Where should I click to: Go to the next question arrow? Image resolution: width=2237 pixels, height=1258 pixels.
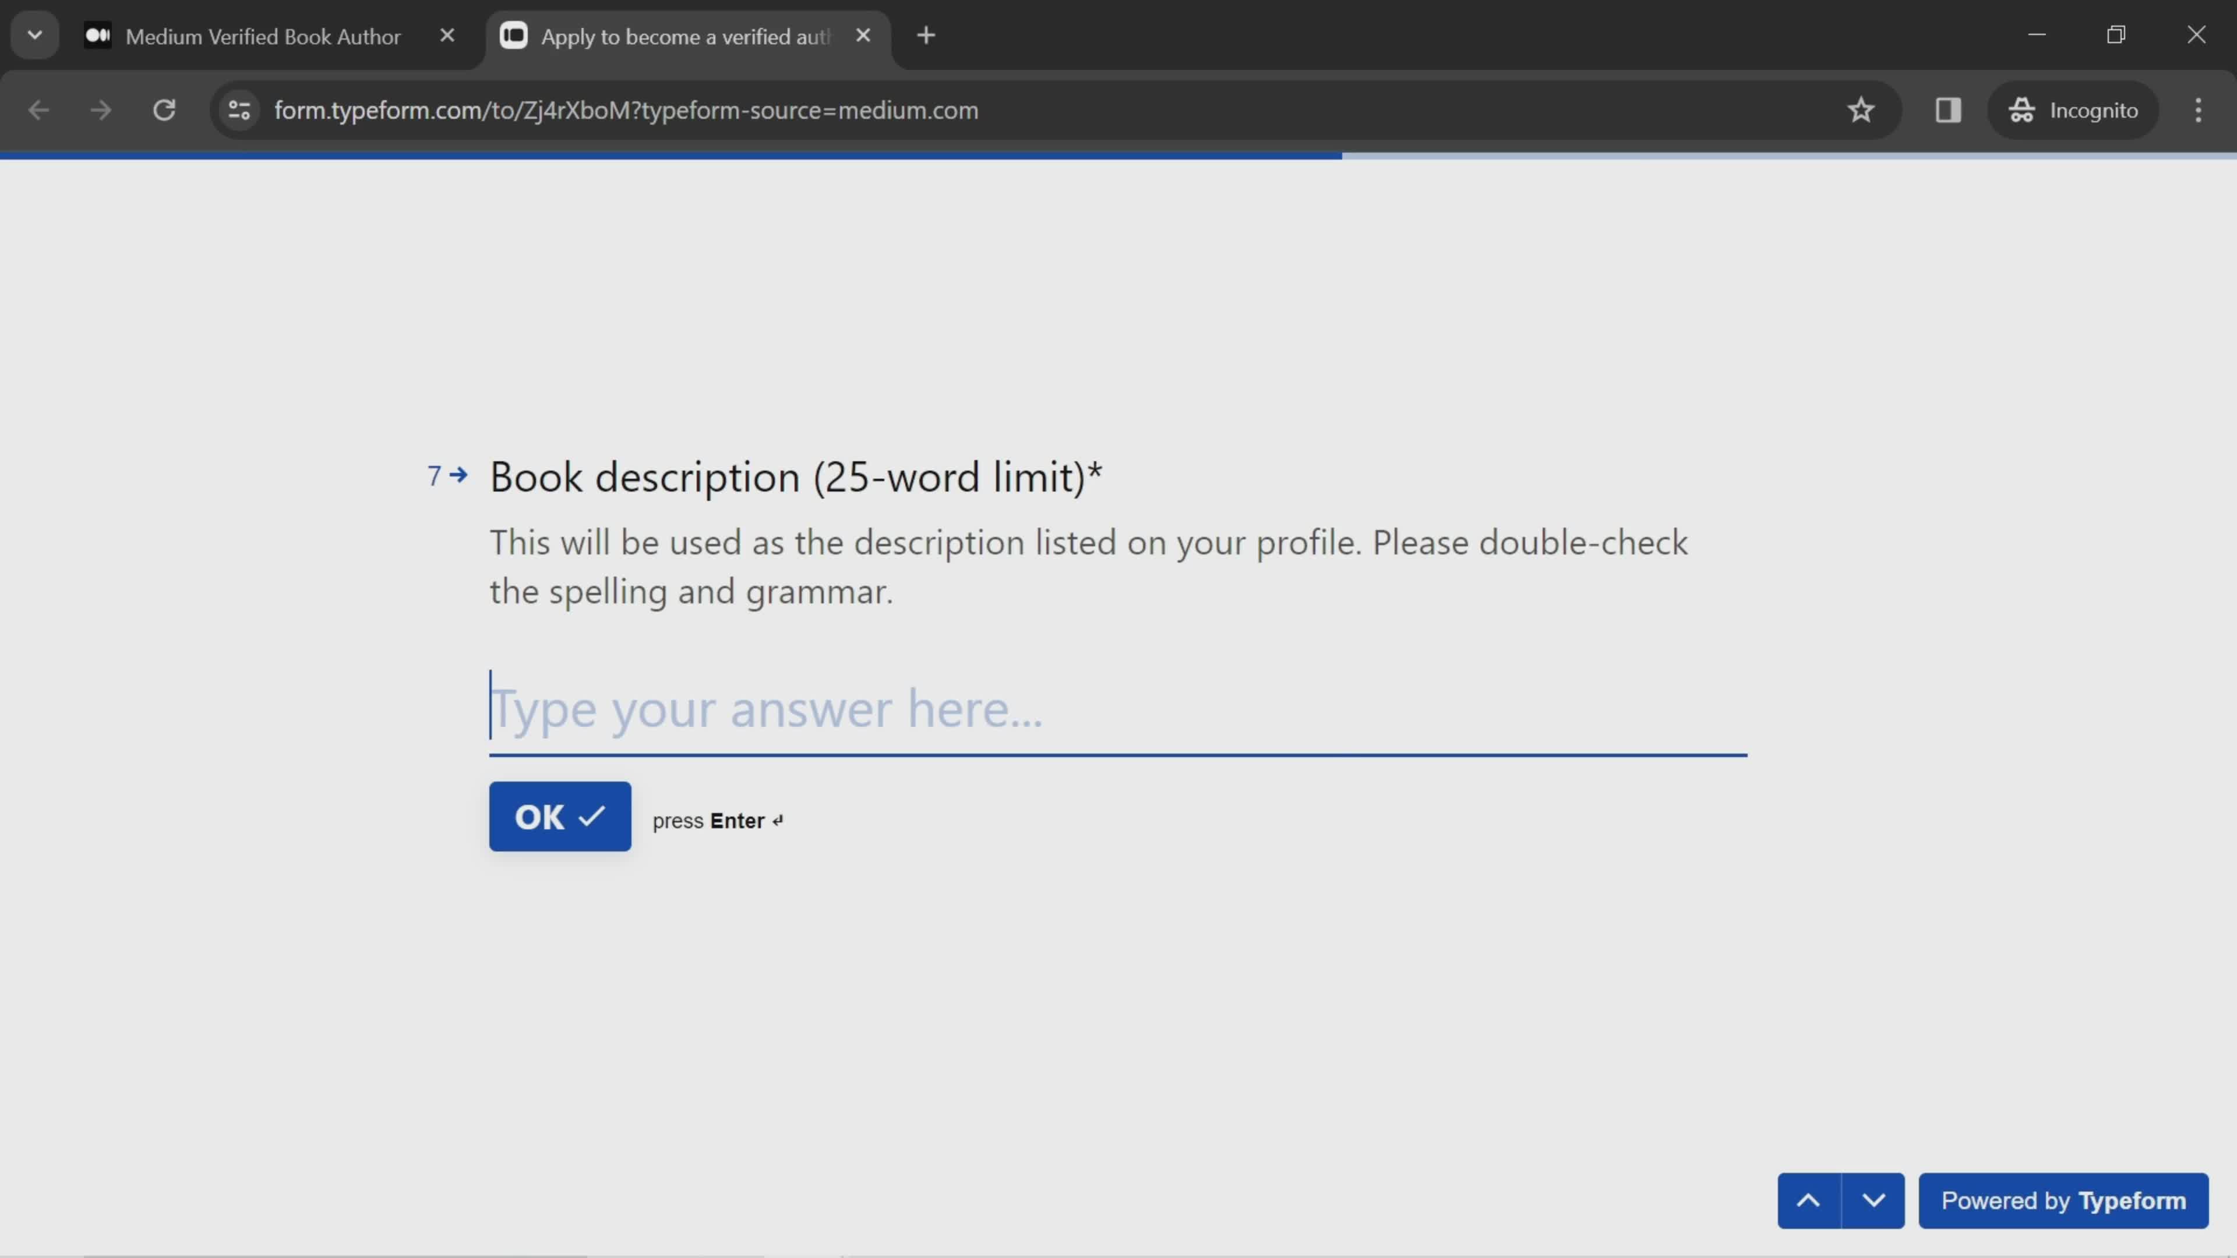click(1873, 1200)
